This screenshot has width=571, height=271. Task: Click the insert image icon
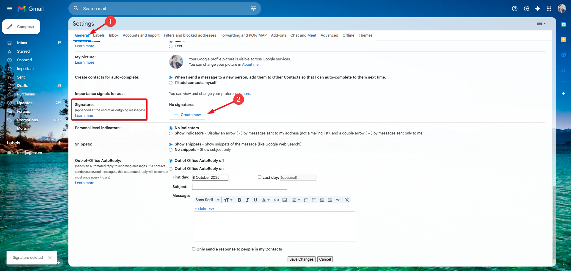(285, 200)
